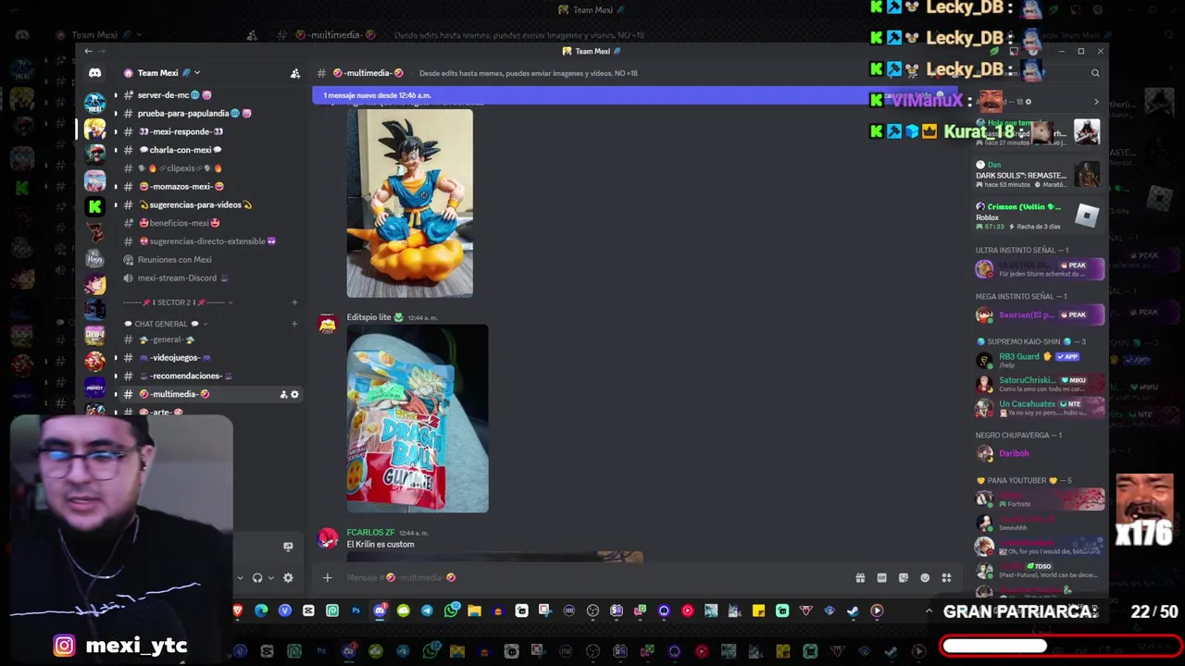The width and height of the screenshot is (1185, 666).
Task: Open Discord from the taskbar
Action: pyautogui.click(x=380, y=610)
